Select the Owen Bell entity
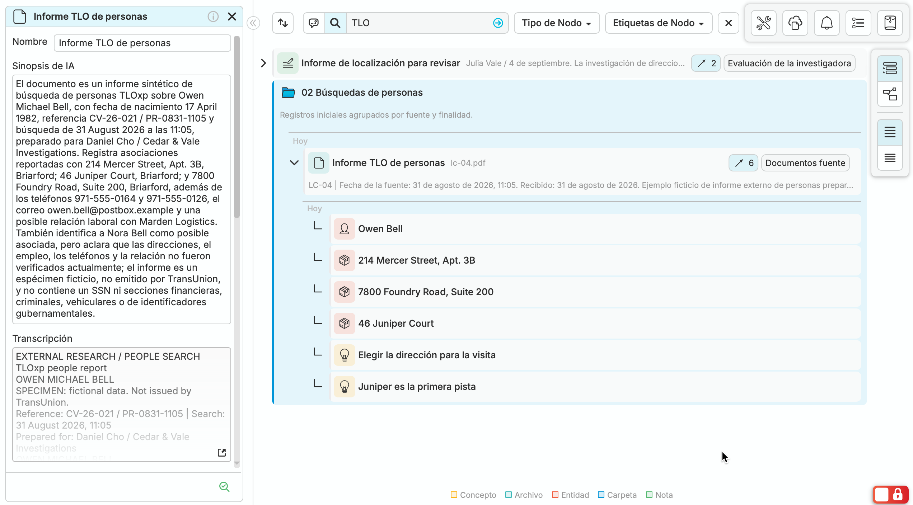 point(595,229)
